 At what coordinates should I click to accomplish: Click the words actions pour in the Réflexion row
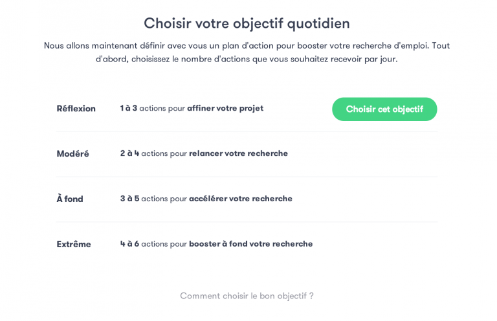click(162, 108)
